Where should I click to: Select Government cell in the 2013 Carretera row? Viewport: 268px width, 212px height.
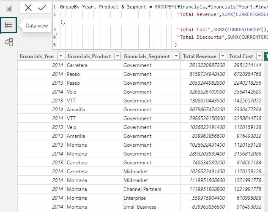pyautogui.click(x=151, y=163)
